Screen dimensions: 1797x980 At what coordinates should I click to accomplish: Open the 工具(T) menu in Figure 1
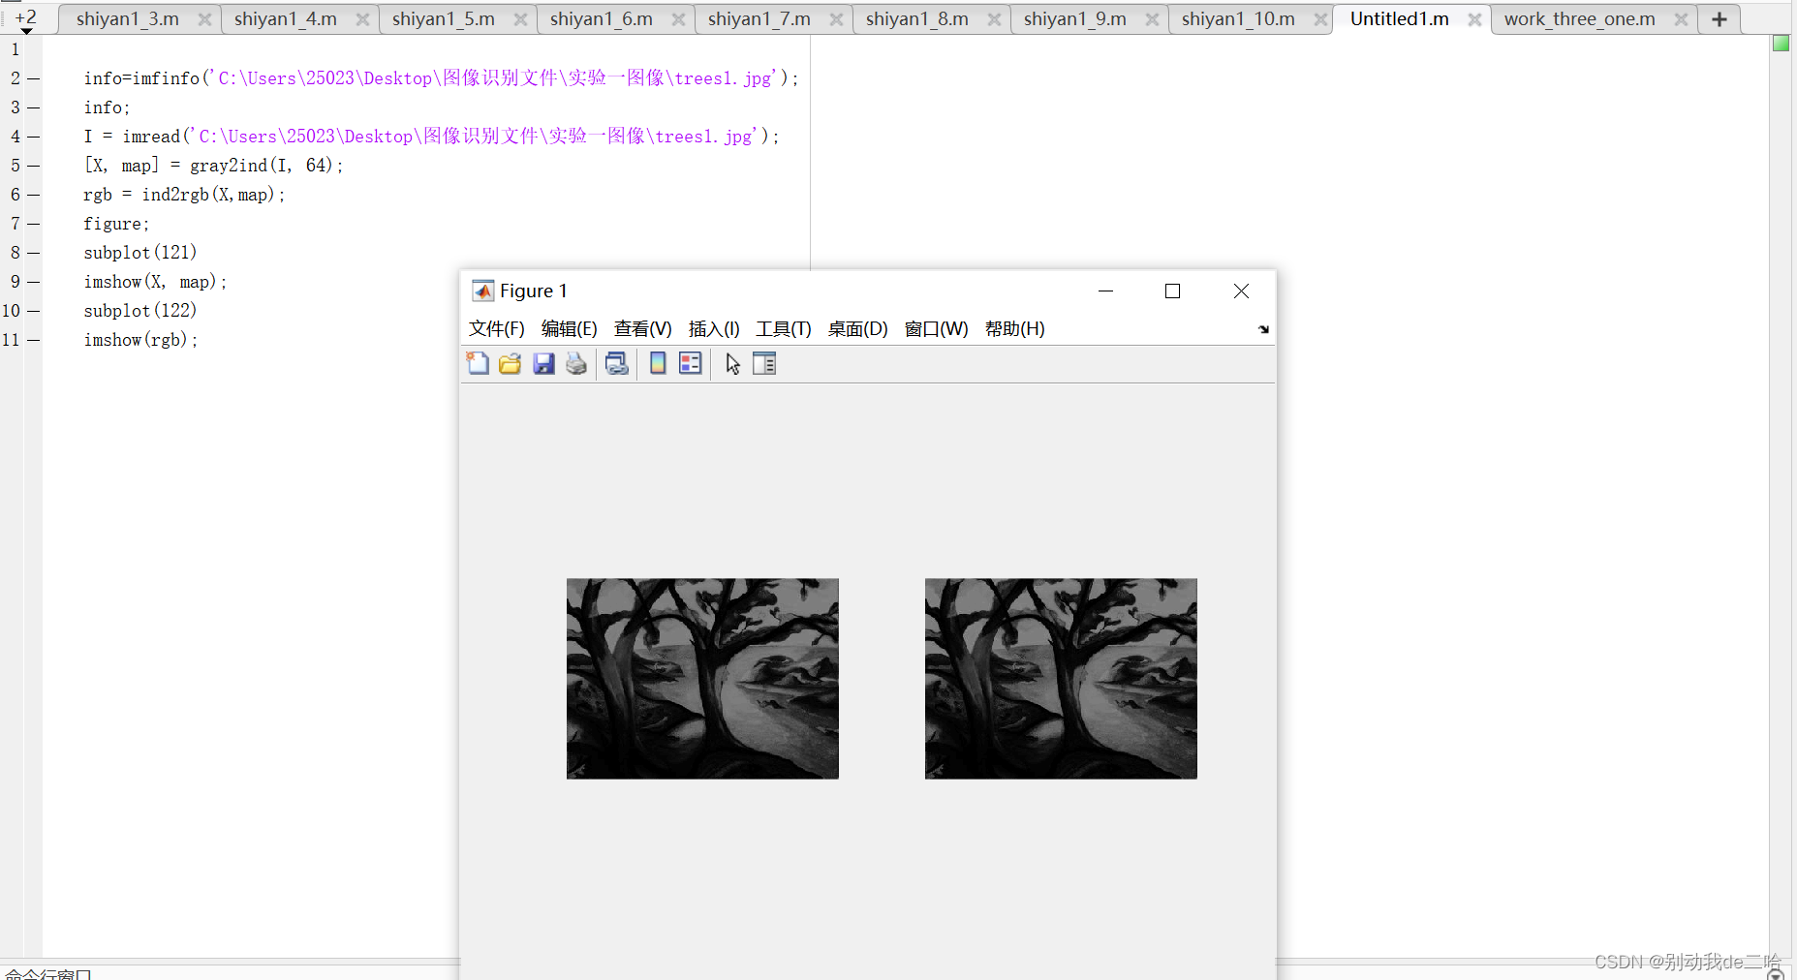click(784, 329)
